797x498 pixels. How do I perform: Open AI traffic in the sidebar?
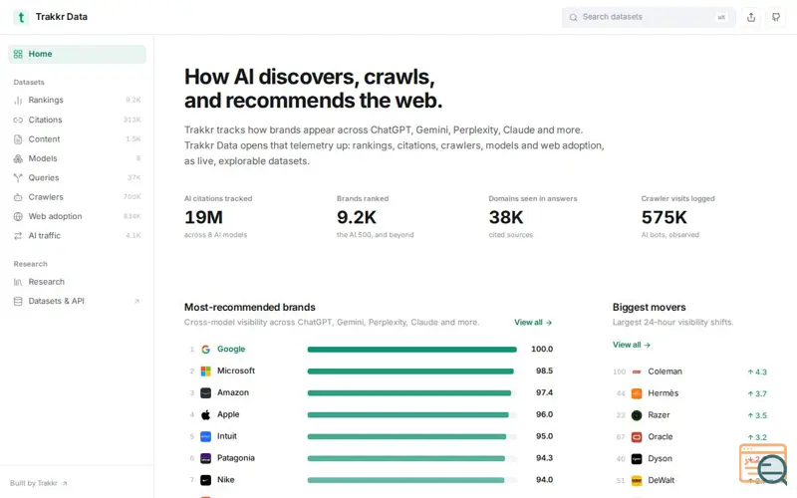click(77, 236)
